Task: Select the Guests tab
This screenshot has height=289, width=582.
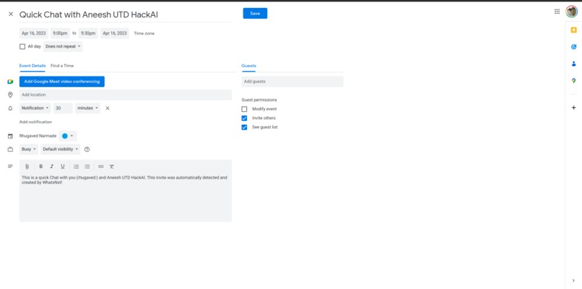Action: point(248,66)
